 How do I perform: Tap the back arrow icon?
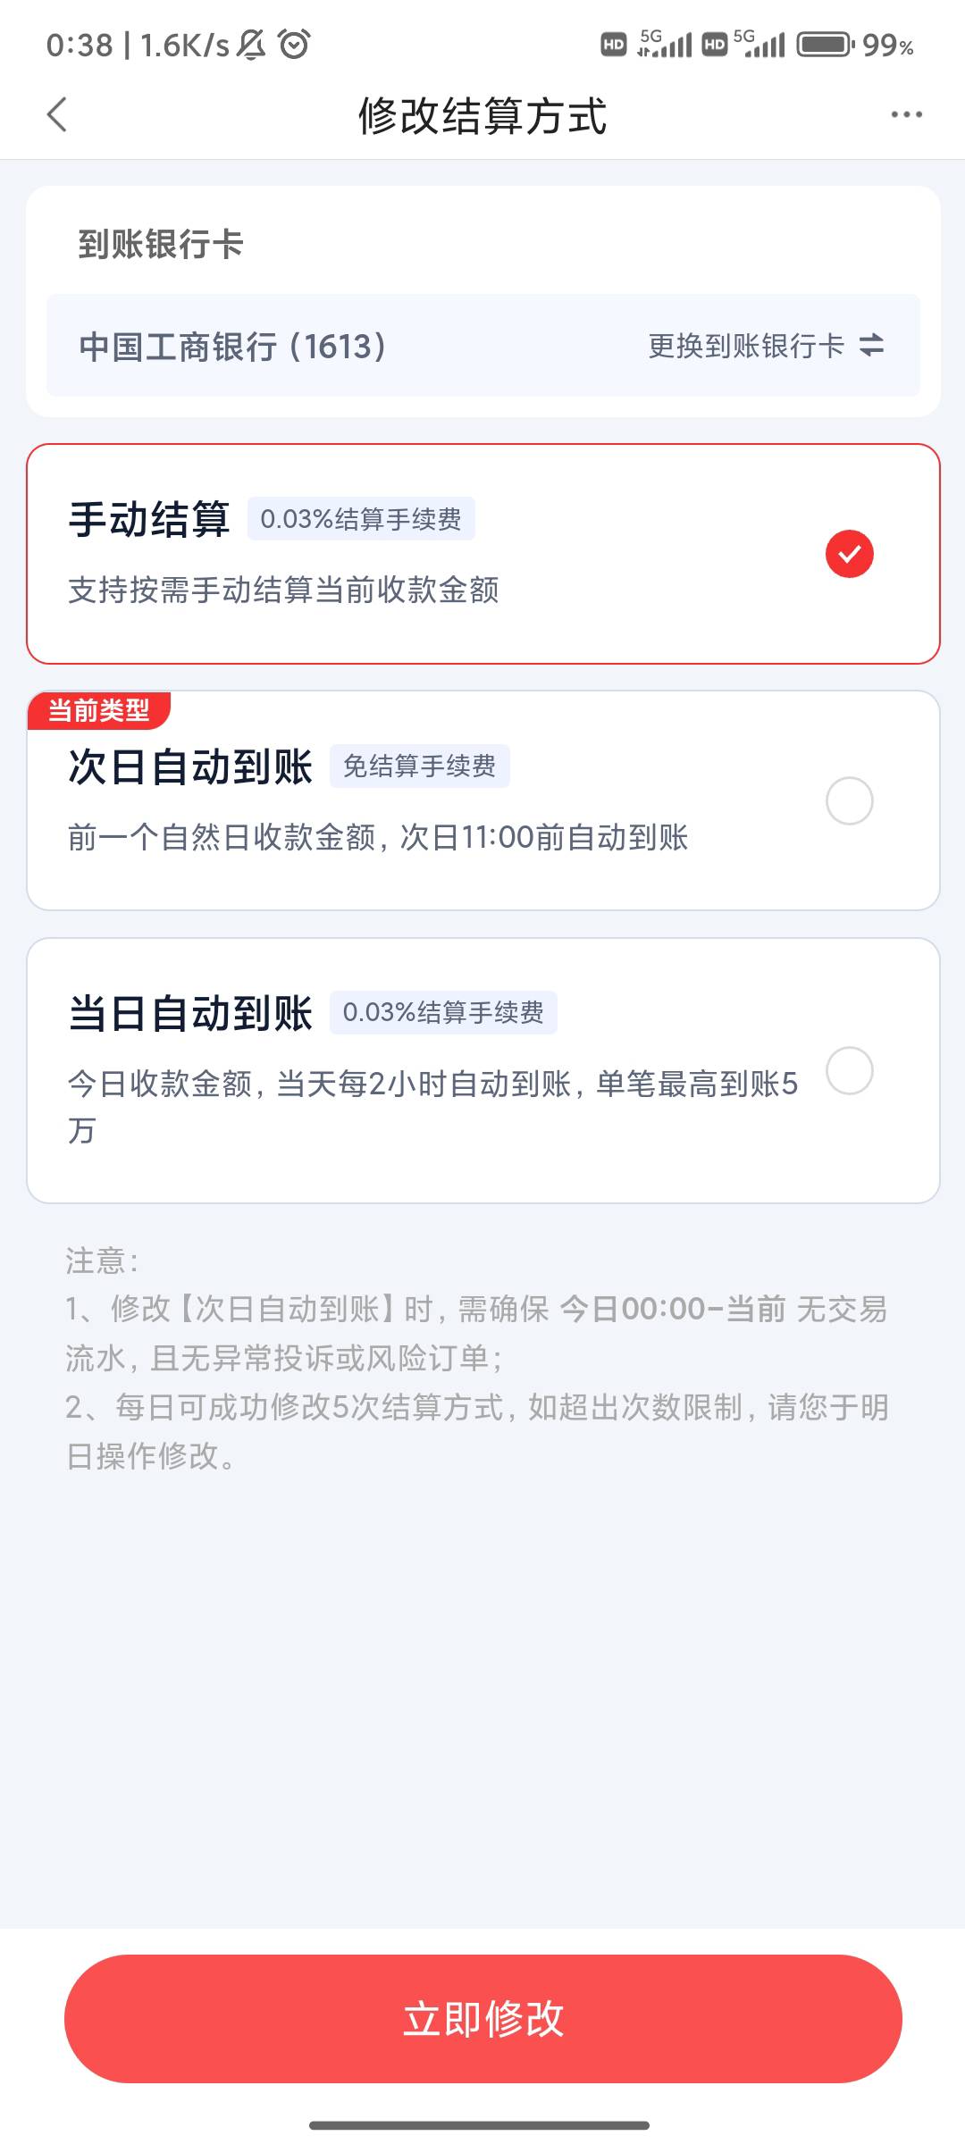tap(57, 114)
